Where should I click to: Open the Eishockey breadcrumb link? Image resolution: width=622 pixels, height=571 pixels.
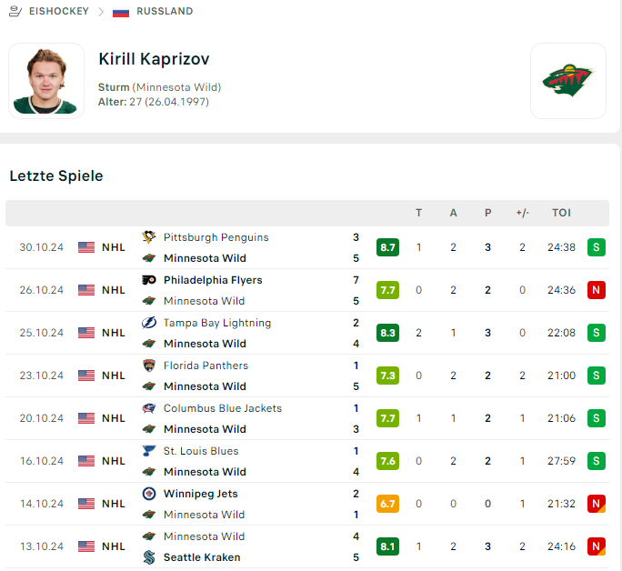click(x=58, y=12)
